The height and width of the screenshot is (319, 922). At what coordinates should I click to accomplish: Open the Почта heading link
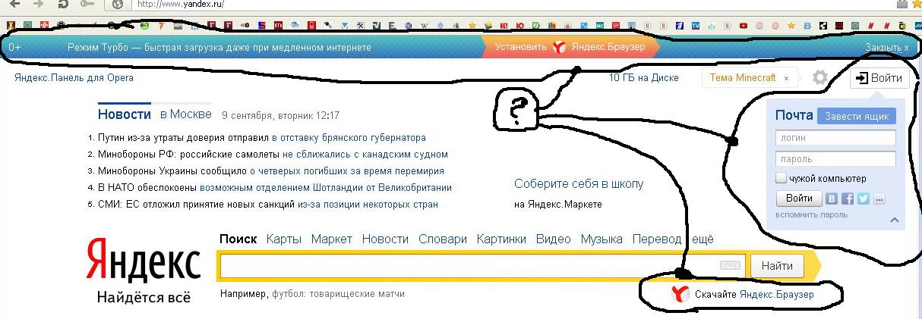794,115
